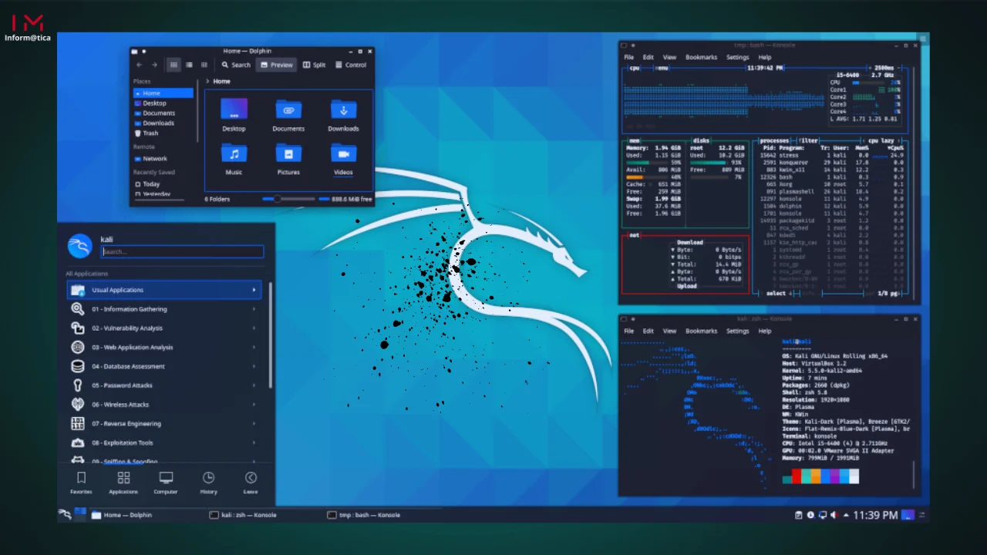Open the Desktop folder icon in Dolphin
The height and width of the screenshot is (555, 987).
[x=234, y=109]
